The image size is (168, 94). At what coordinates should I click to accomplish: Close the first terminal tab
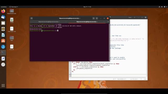pos(66,22)
